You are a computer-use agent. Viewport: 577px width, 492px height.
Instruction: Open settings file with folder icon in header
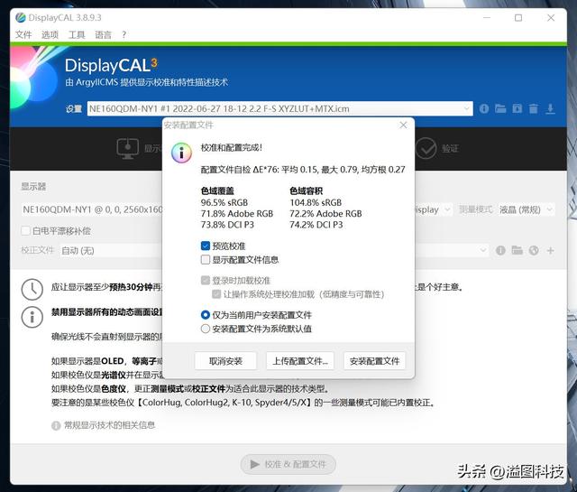point(500,108)
